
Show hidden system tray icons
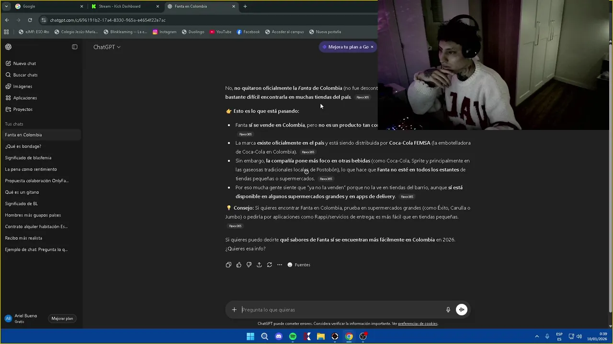point(537,336)
